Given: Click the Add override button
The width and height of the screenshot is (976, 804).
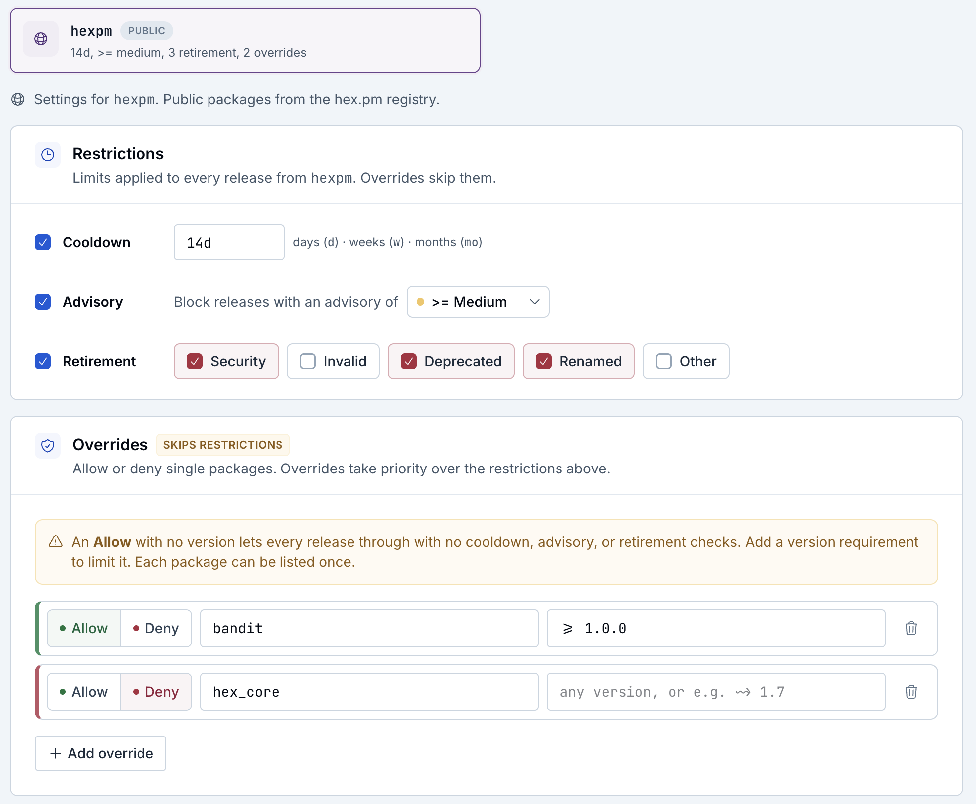Looking at the screenshot, I should 100,753.
